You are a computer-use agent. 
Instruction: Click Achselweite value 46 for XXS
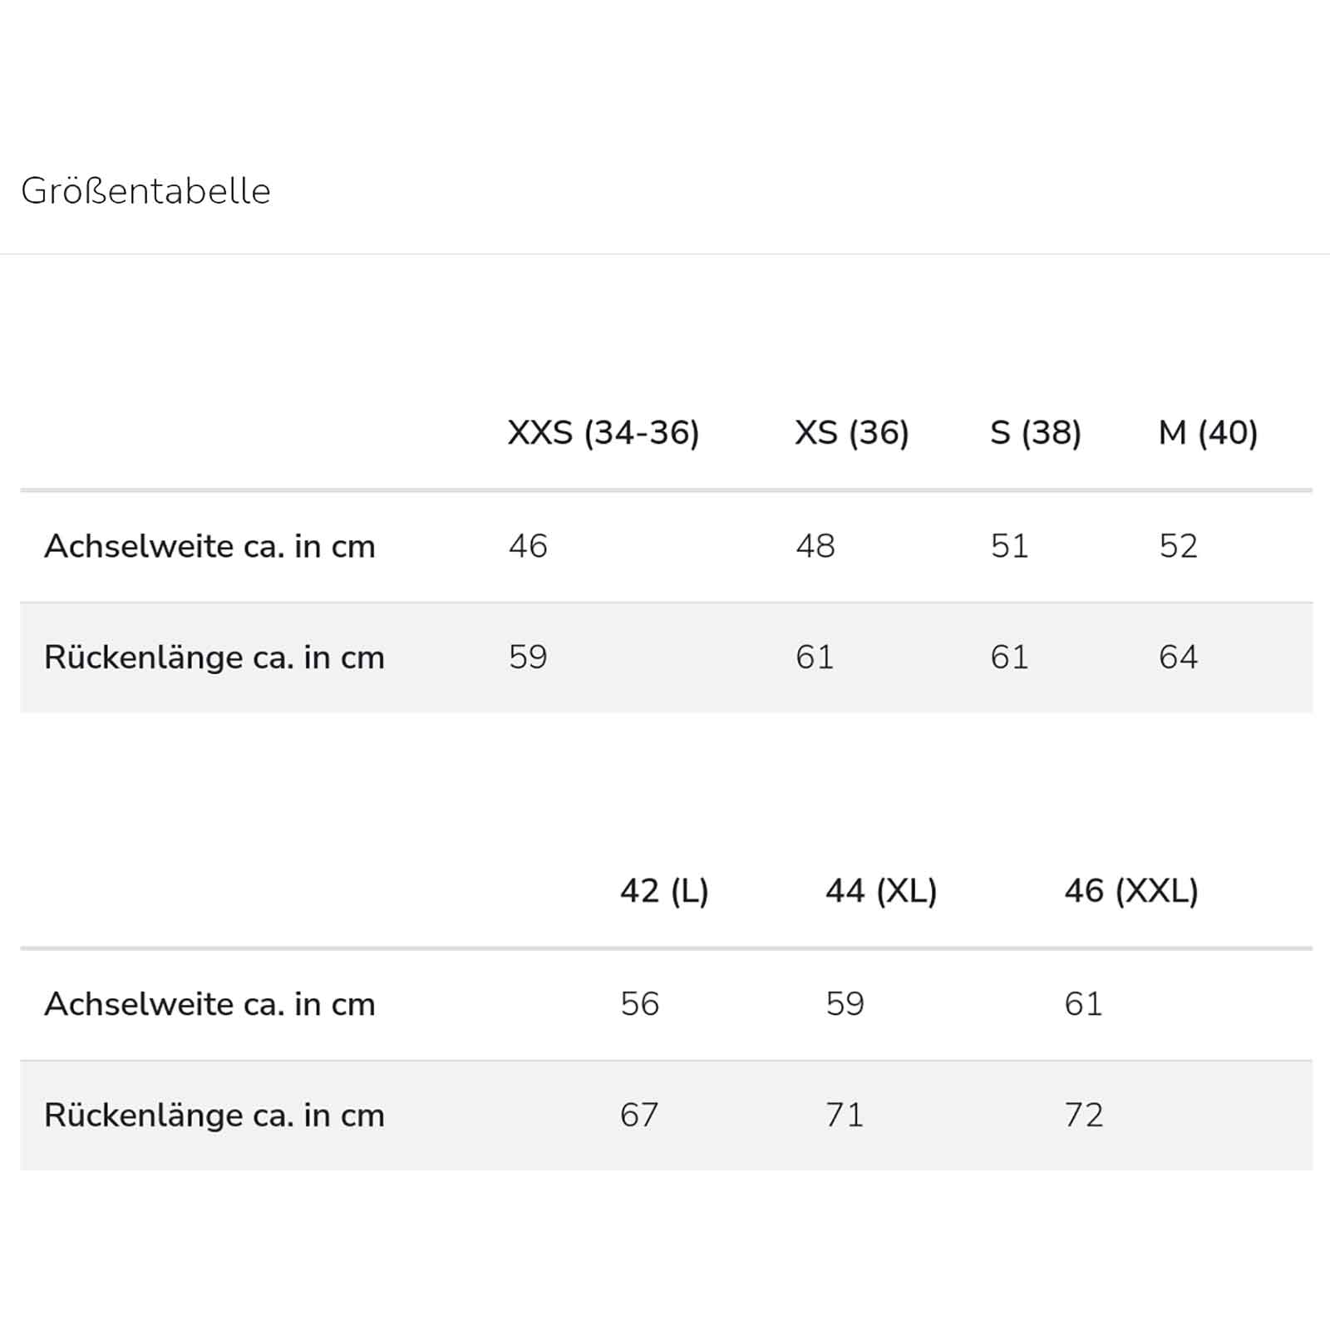[x=528, y=546]
